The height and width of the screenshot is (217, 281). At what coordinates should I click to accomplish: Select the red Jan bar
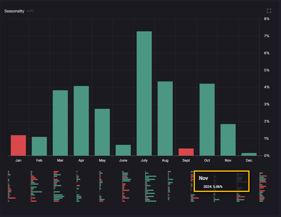[x=18, y=145]
